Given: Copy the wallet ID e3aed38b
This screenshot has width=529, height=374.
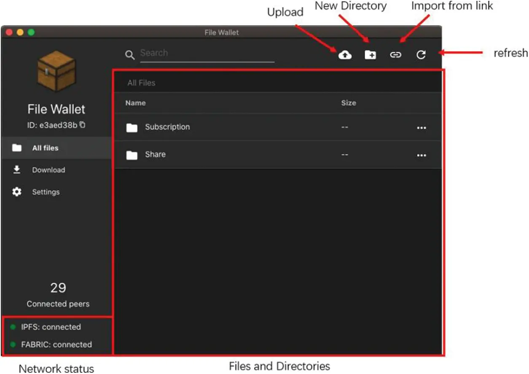Looking at the screenshot, I should [83, 125].
